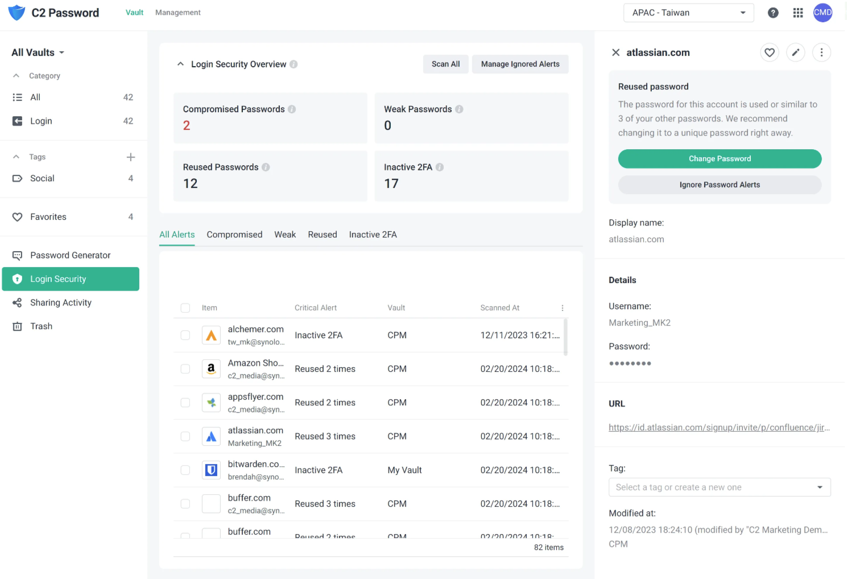Image resolution: width=847 pixels, height=579 pixels.
Task: Check the Amazon Sho... row checkbox
Action: coord(185,369)
